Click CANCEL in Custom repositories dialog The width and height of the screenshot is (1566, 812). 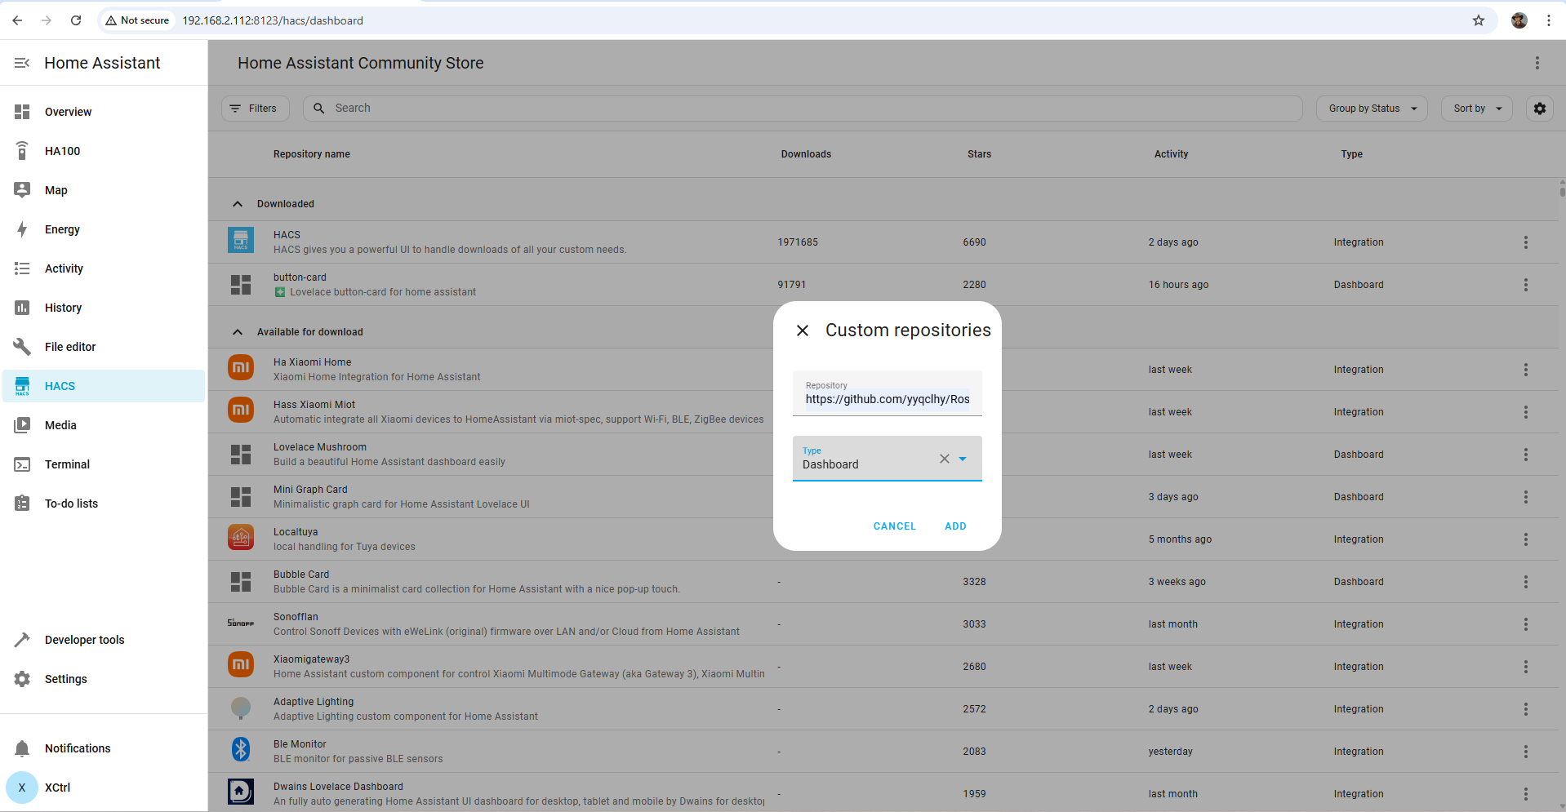pos(895,526)
